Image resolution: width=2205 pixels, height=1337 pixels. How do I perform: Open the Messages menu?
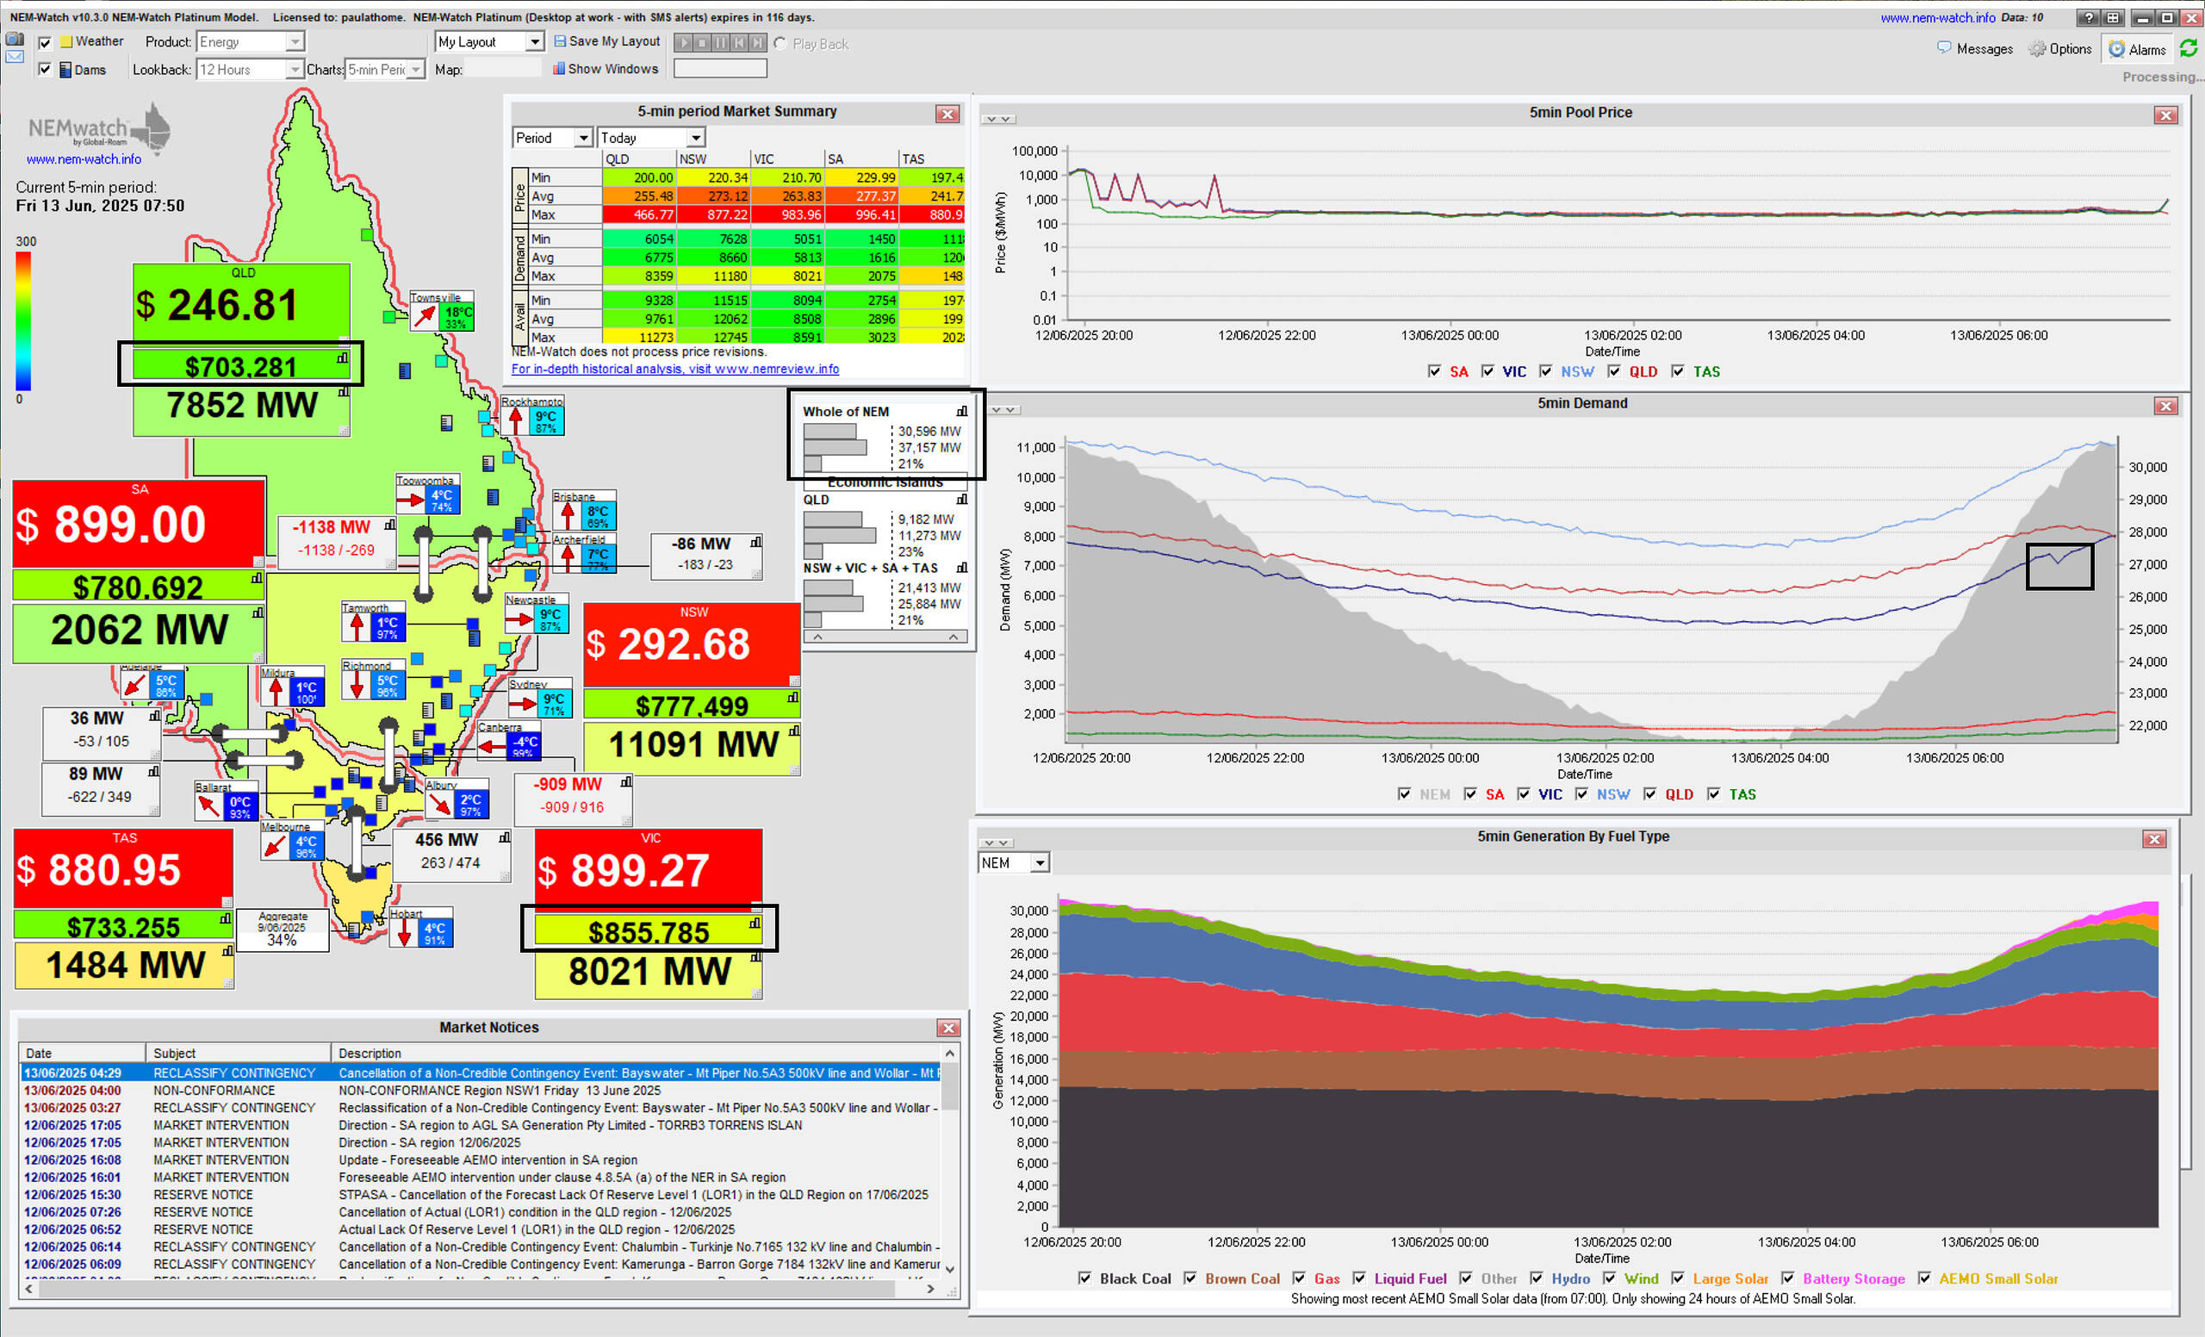point(1975,48)
